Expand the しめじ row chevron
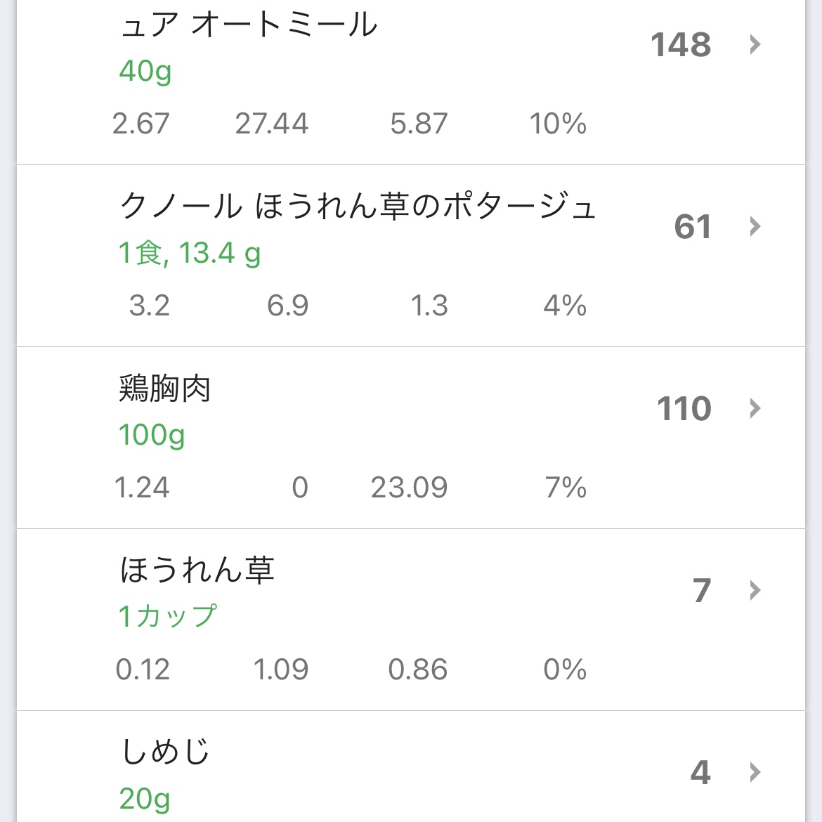The width and height of the screenshot is (822, 822). click(755, 773)
